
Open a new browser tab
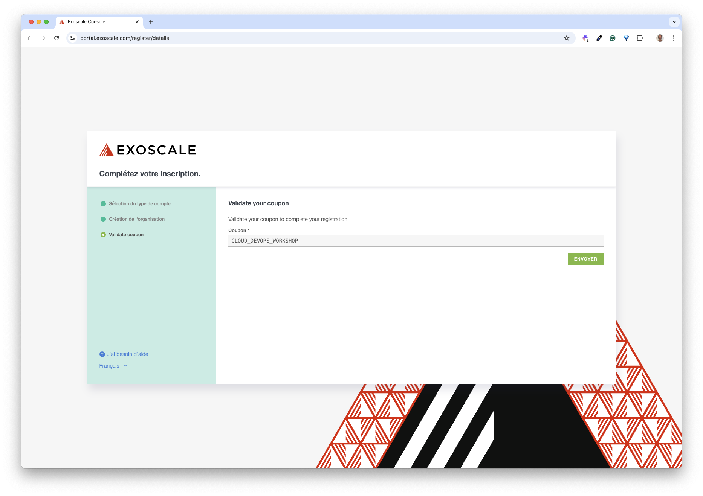click(151, 22)
